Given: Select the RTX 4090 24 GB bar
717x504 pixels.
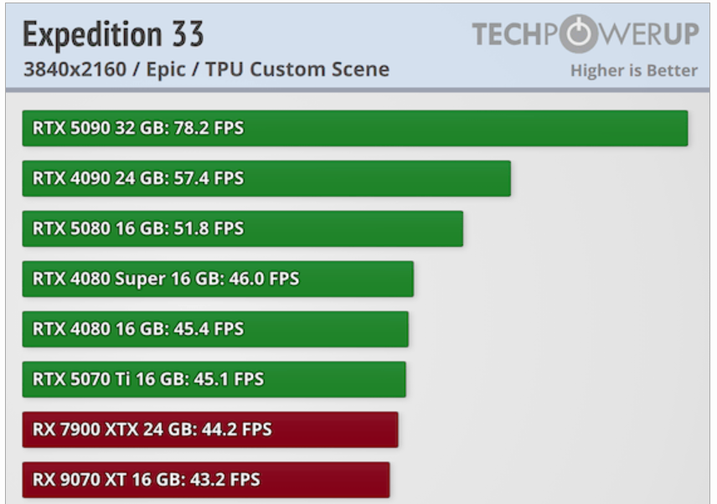Looking at the screenshot, I should tap(266, 178).
